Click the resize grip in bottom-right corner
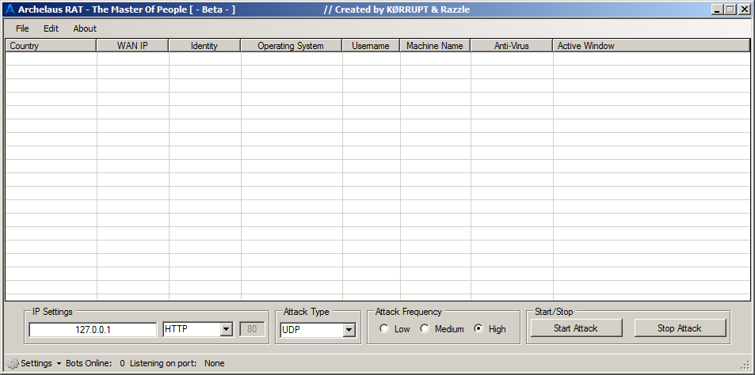 click(x=745, y=365)
